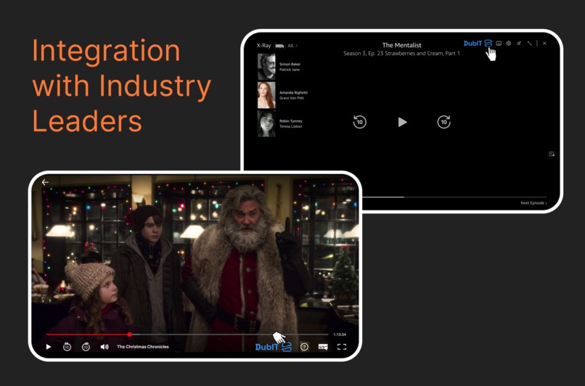Click the IMDb badge in X-Ray panel
Viewport: 585px width, 386px height.
tap(279, 46)
